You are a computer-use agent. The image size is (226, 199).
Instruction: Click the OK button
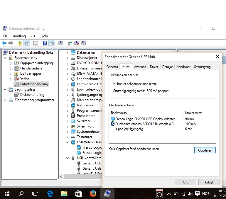(185, 182)
